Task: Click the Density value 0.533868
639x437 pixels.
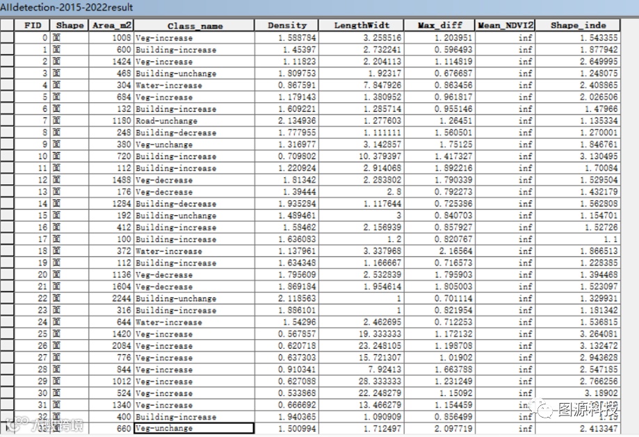Action: point(287,393)
